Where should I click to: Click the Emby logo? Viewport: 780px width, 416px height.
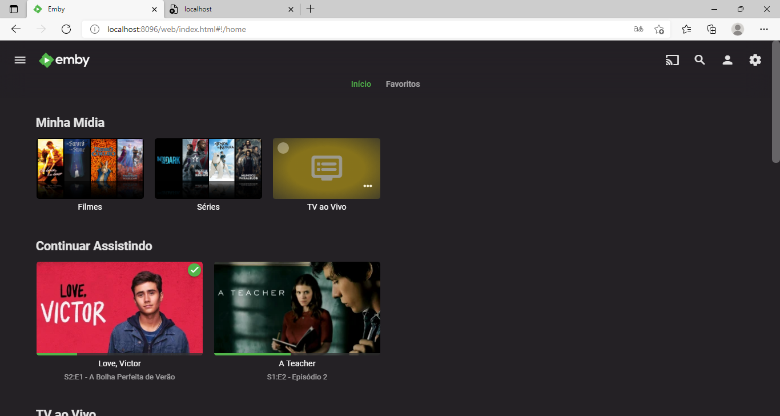click(65, 60)
